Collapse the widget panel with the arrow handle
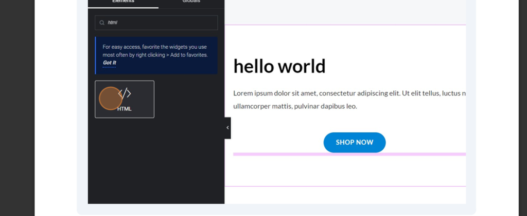527x216 pixels. tap(227, 128)
